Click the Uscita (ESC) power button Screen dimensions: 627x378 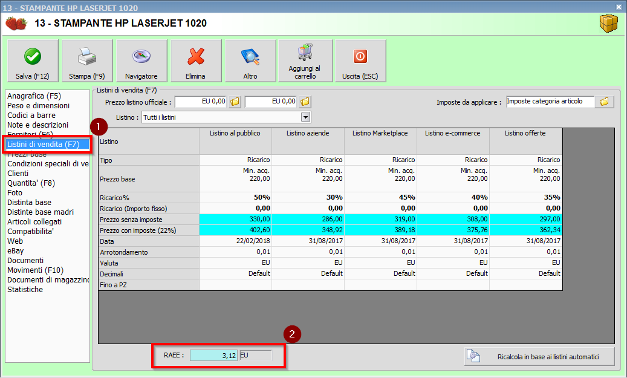click(x=360, y=61)
